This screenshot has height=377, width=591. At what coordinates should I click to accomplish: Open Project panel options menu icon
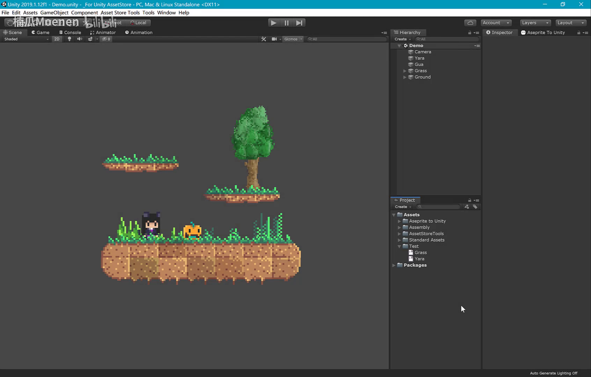tap(476, 200)
